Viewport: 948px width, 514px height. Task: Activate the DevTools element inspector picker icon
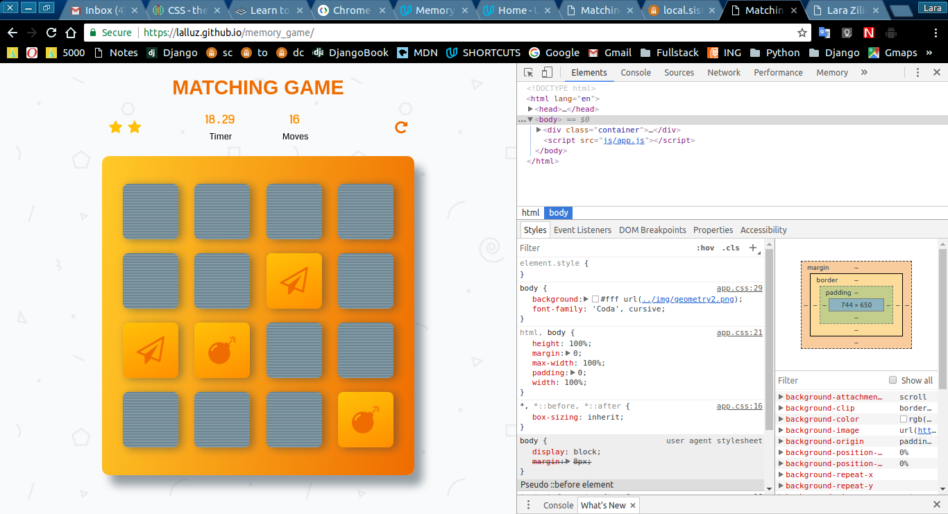coord(529,72)
